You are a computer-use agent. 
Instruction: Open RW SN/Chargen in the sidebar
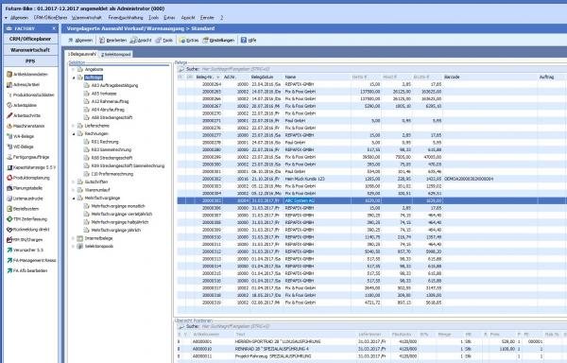pyautogui.click(x=25, y=240)
